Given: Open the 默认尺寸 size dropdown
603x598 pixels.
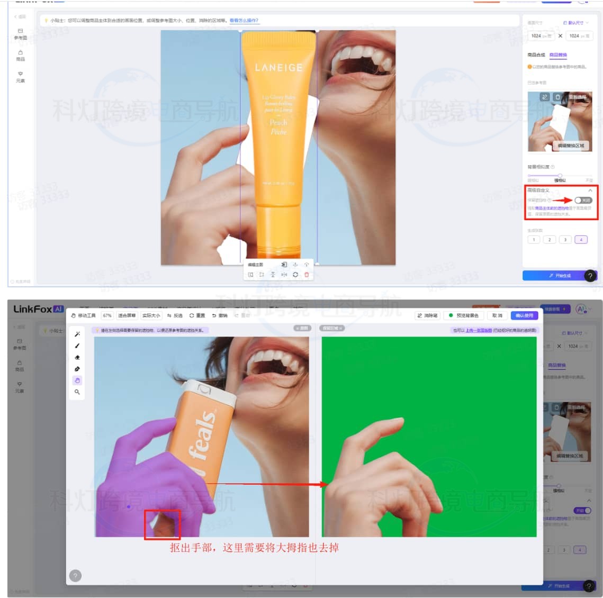Looking at the screenshot, I should 575,23.
